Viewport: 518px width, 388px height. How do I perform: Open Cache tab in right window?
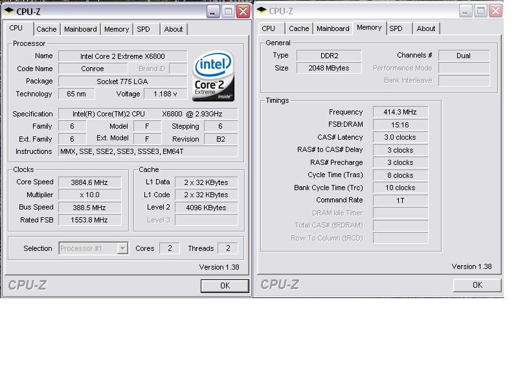(x=298, y=28)
